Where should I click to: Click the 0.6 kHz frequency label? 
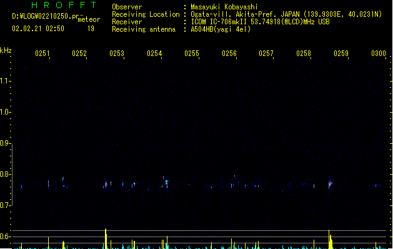pyautogui.click(x=5, y=237)
